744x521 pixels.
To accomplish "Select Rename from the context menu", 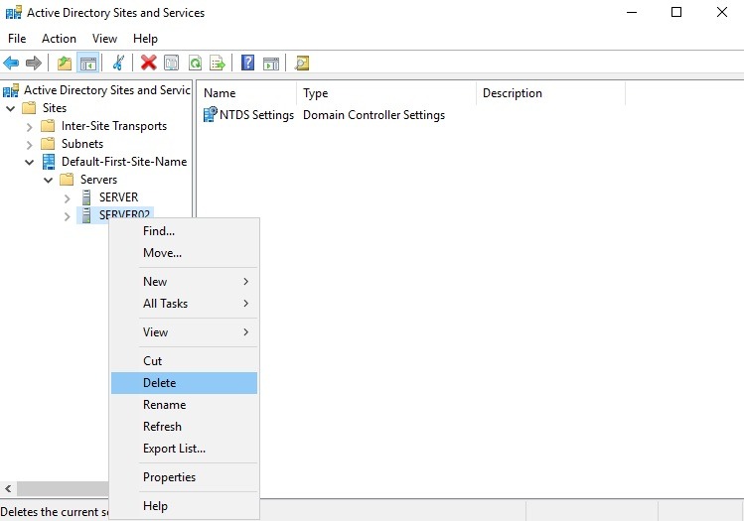I will coord(184,404).
